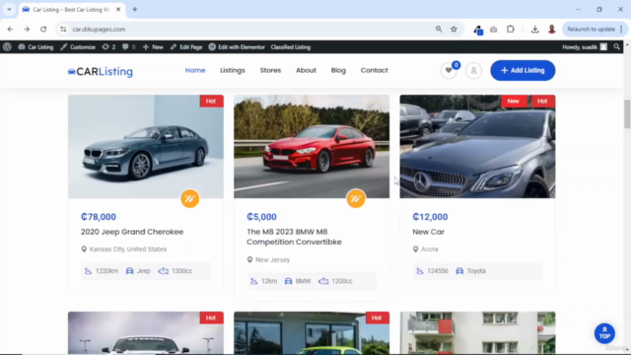This screenshot has height=355, width=631.
Task: Click the ₵12,000 price
Action: pos(430,217)
